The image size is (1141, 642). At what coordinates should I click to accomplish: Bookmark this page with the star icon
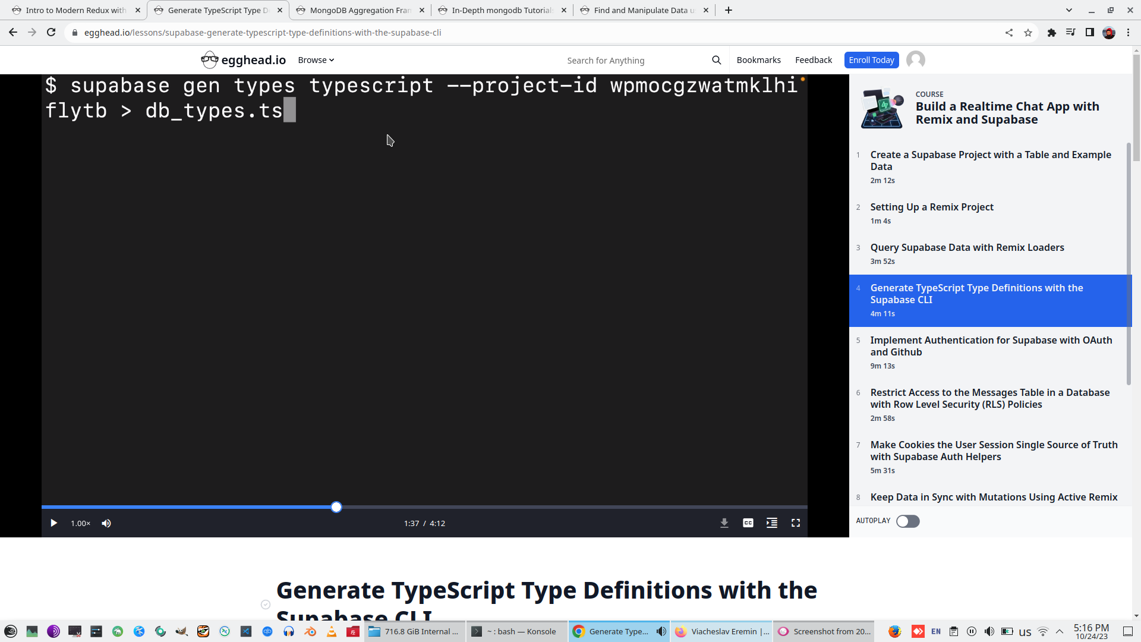coord(1028,33)
